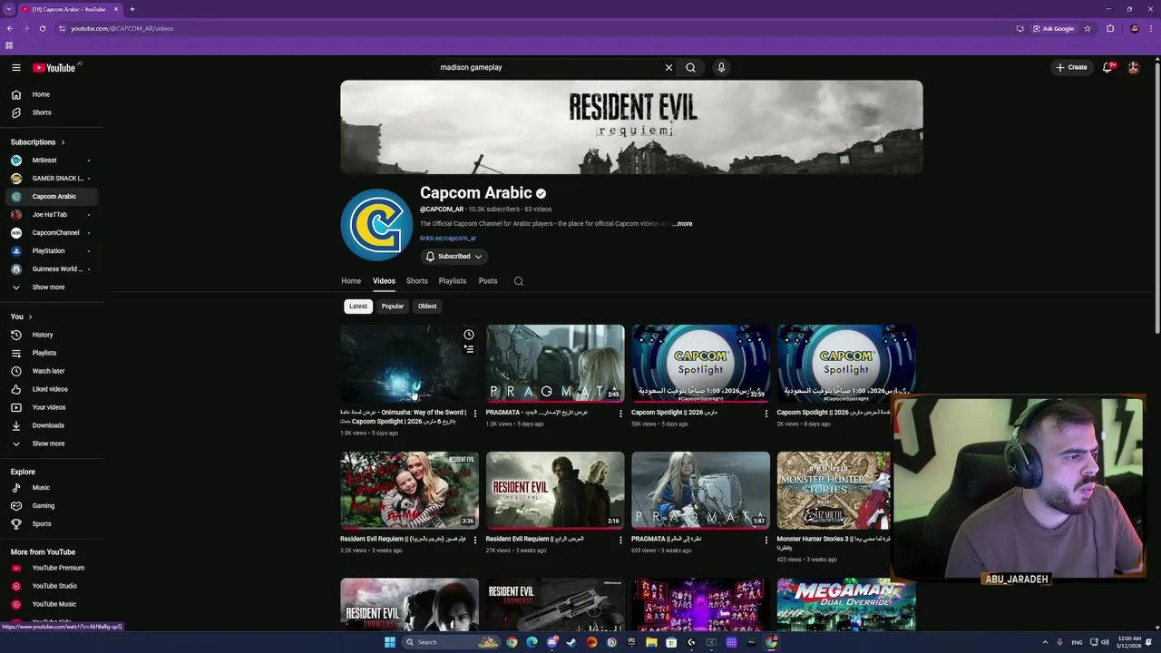Open the YouTube hamburger guide menu
Viewport: 1161px width, 653px height.
(16, 67)
